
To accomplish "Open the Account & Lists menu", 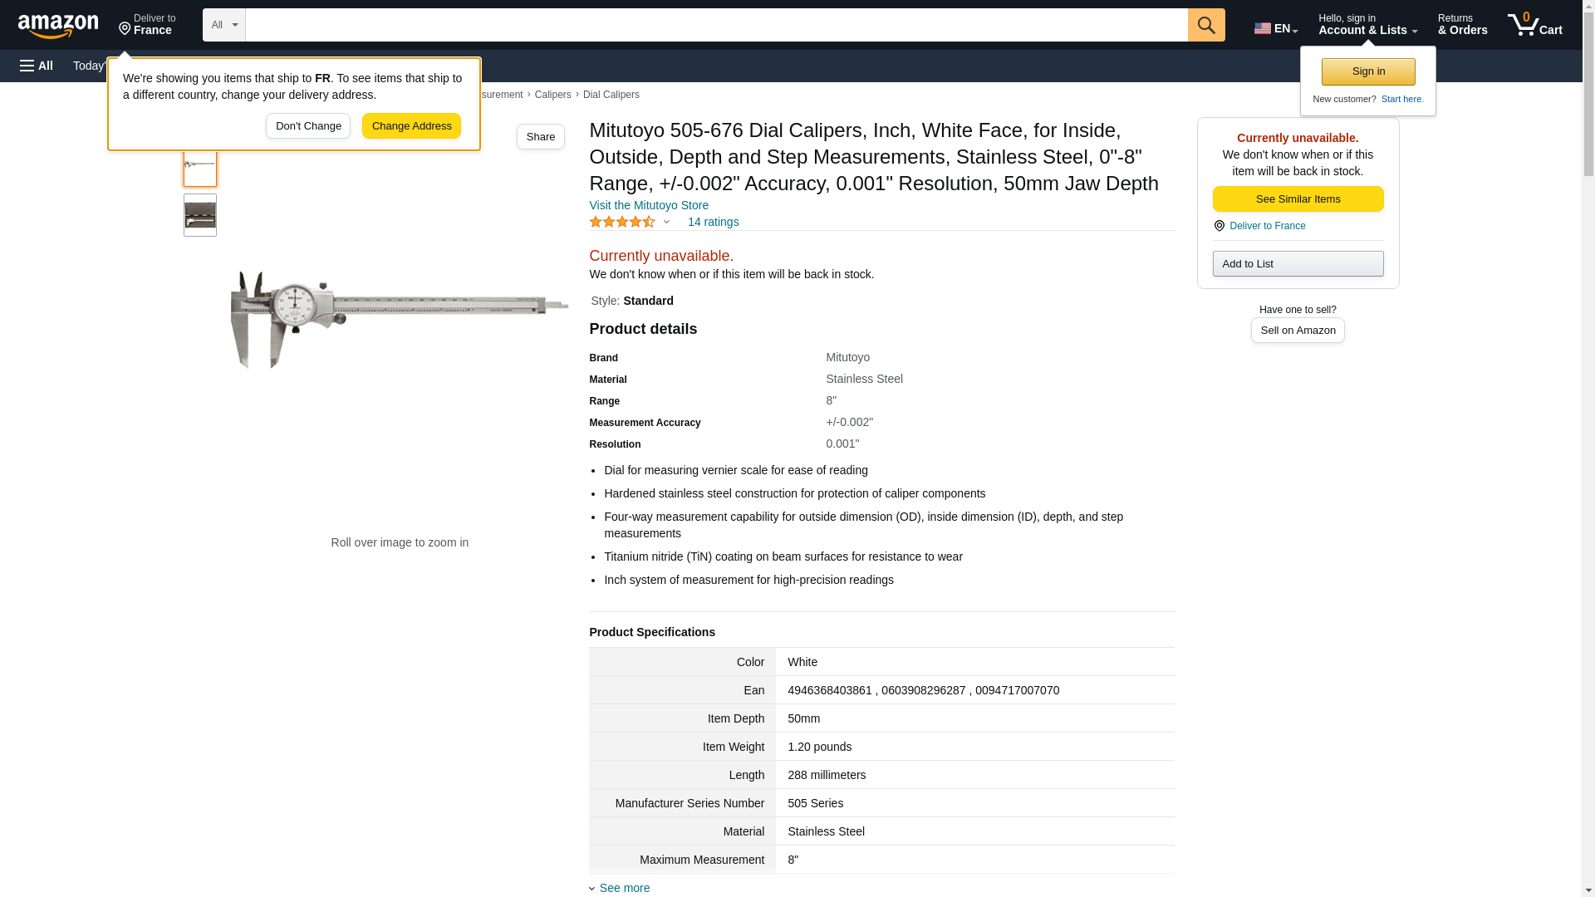I will coord(1367,25).
